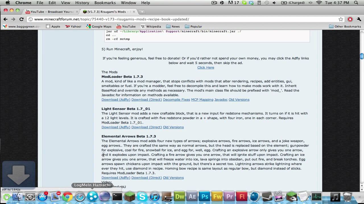Expand the Popular bookmarks folder
Viewport: 364px width, 204px height.
coord(193,26)
